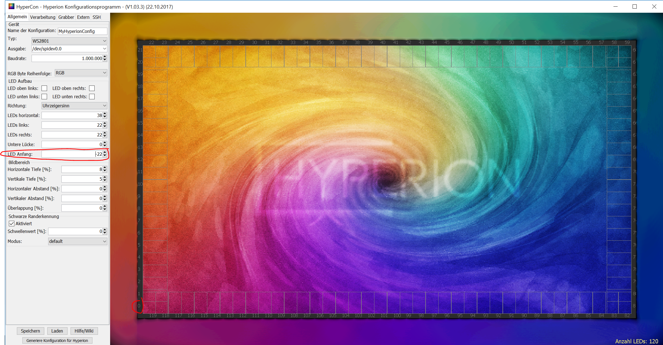Open RGB Byte Reihenfolge dropdown
This screenshot has height=345, width=663.
81,73
